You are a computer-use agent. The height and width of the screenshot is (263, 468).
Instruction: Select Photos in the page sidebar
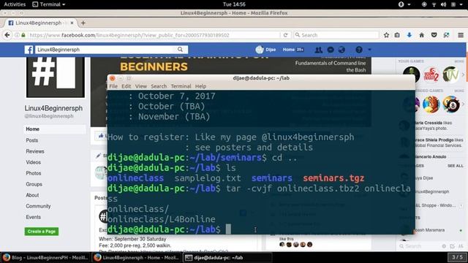tap(34, 173)
